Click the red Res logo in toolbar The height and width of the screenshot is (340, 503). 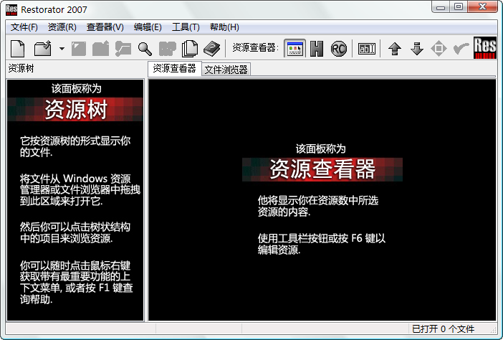click(x=485, y=47)
